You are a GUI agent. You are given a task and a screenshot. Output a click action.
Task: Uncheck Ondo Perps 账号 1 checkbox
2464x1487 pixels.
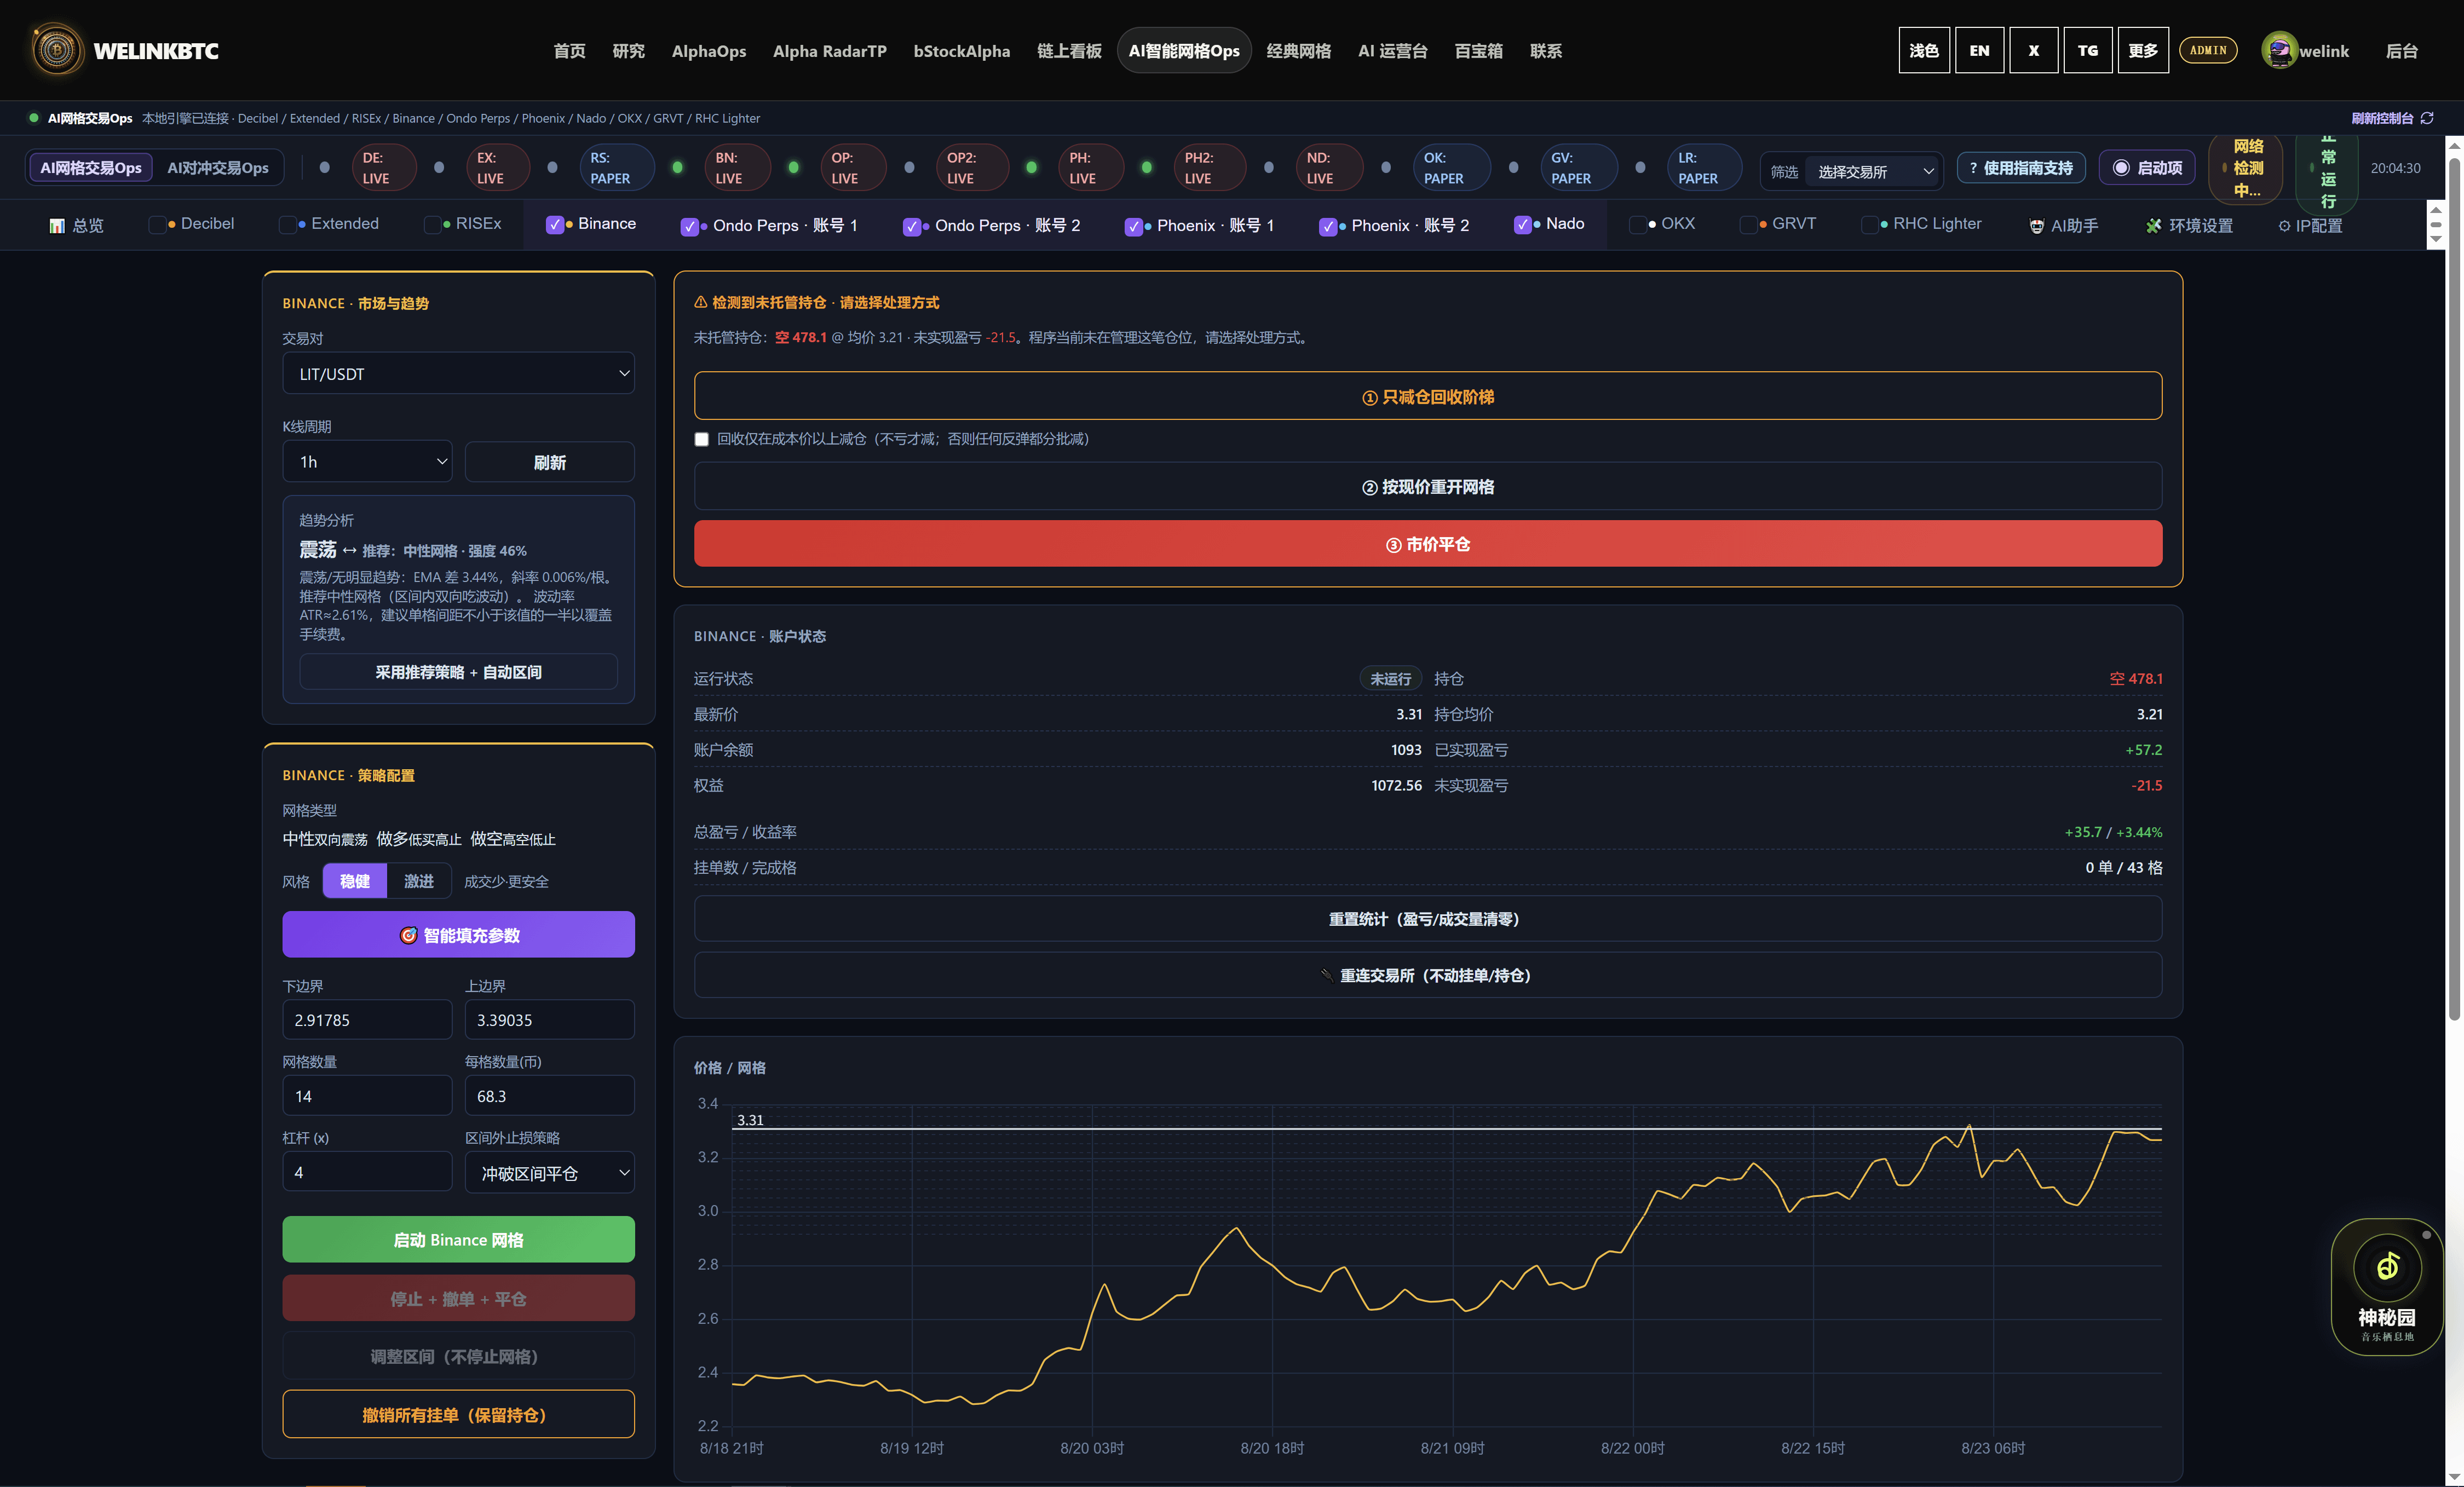point(689,226)
